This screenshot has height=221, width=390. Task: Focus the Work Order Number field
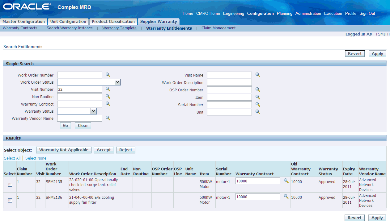point(79,75)
